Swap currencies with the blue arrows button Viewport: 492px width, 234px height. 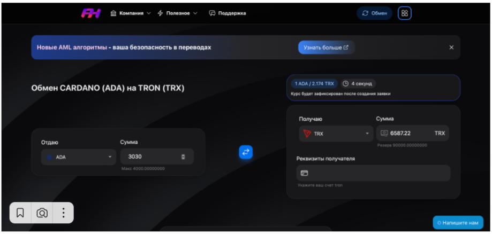point(246,152)
